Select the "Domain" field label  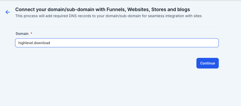22,34
